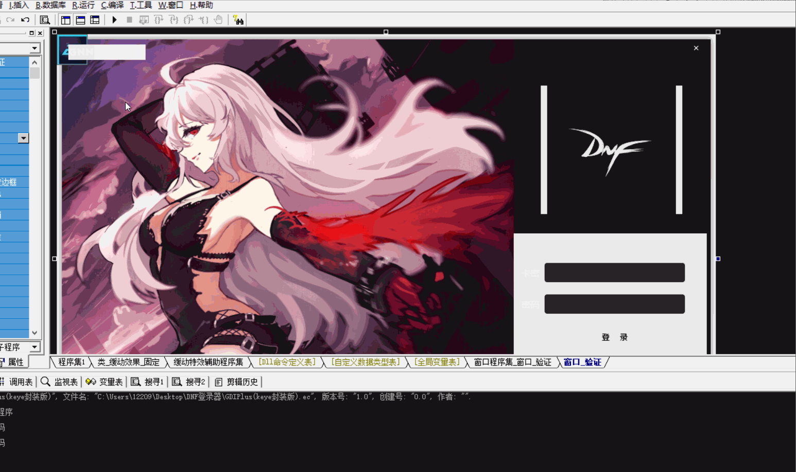Select the 边框 property row

pyautogui.click(x=14, y=182)
